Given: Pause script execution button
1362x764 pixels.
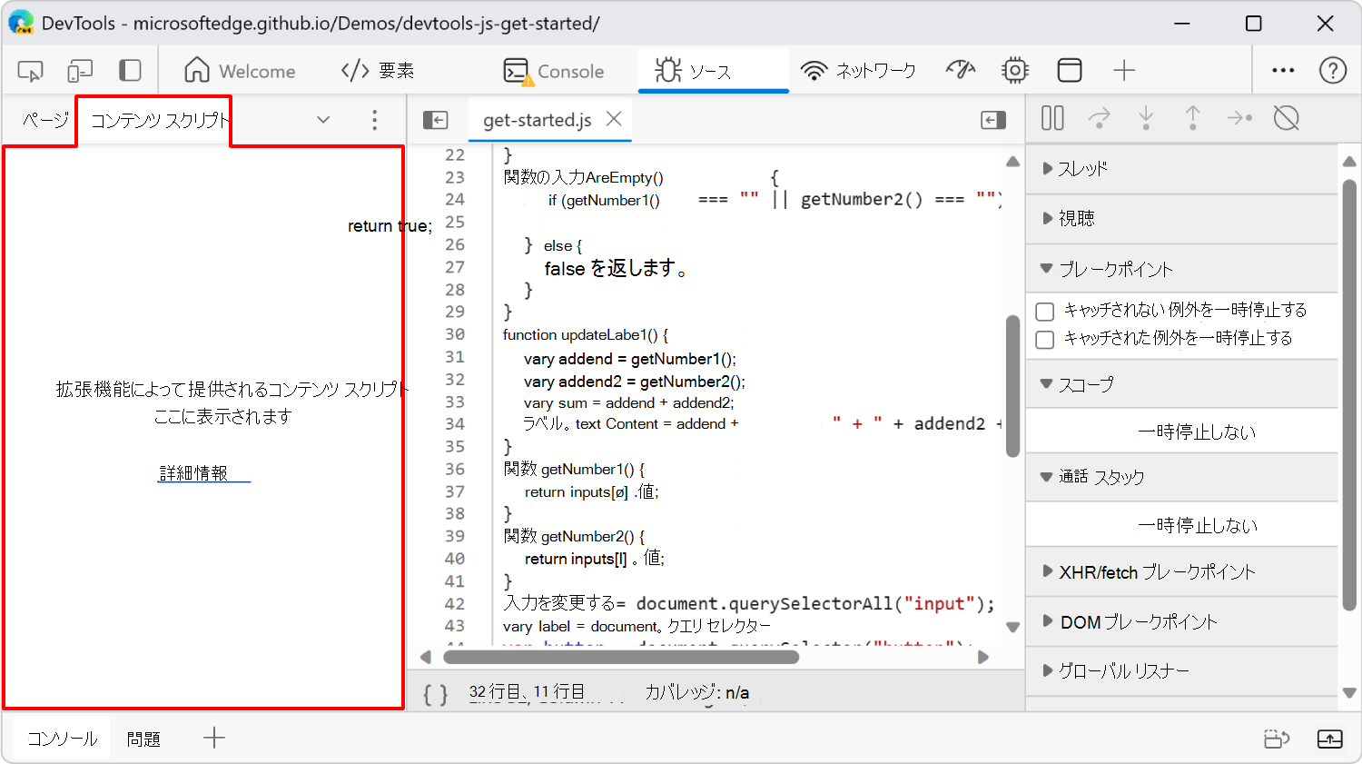Looking at the screenshot, I should click(x=1052, y=118).
